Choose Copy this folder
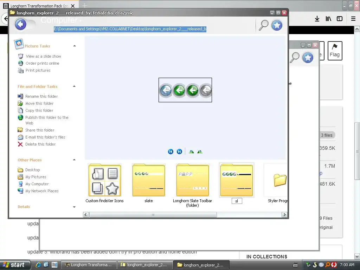 (x=39, y=110)
